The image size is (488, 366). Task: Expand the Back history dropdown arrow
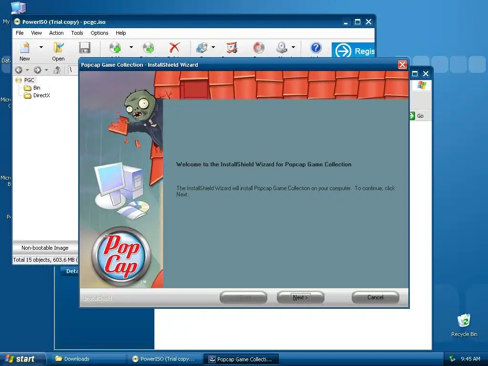pyautogui.click(x=27, y=70)
